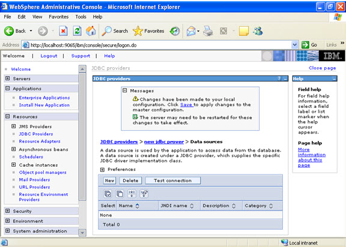The image size is (346, 247).
Task: Open the Tools menu
Action: click(x=80, y=17)
